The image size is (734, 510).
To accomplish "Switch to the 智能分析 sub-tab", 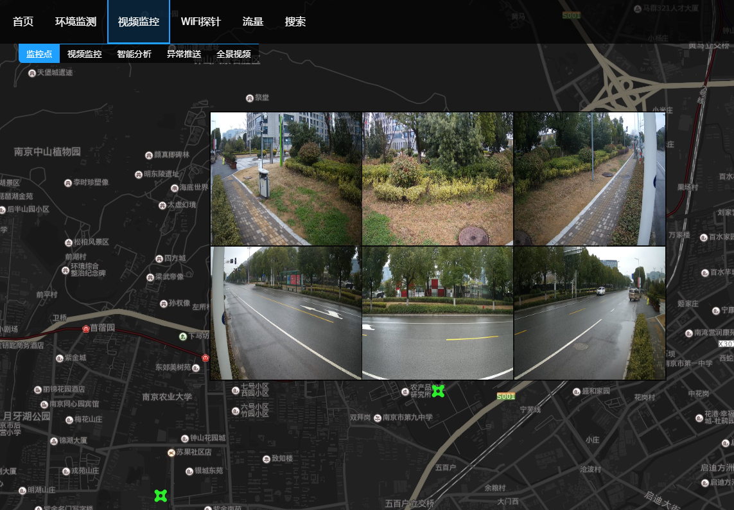I will tap(134, 54).
